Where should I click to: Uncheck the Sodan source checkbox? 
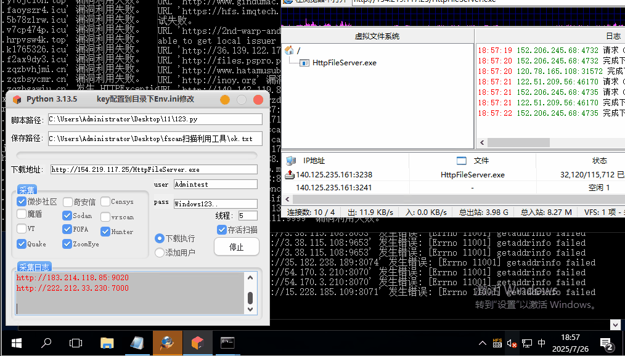[67, 216]
